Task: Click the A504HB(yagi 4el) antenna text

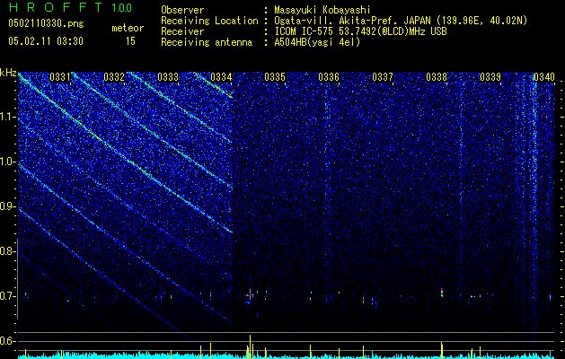Action: coord(317,42)
